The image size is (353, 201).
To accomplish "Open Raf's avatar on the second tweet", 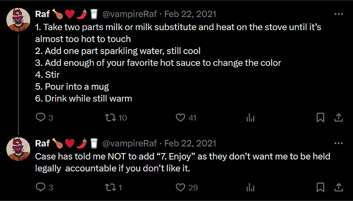I will [x=18, y=149].
